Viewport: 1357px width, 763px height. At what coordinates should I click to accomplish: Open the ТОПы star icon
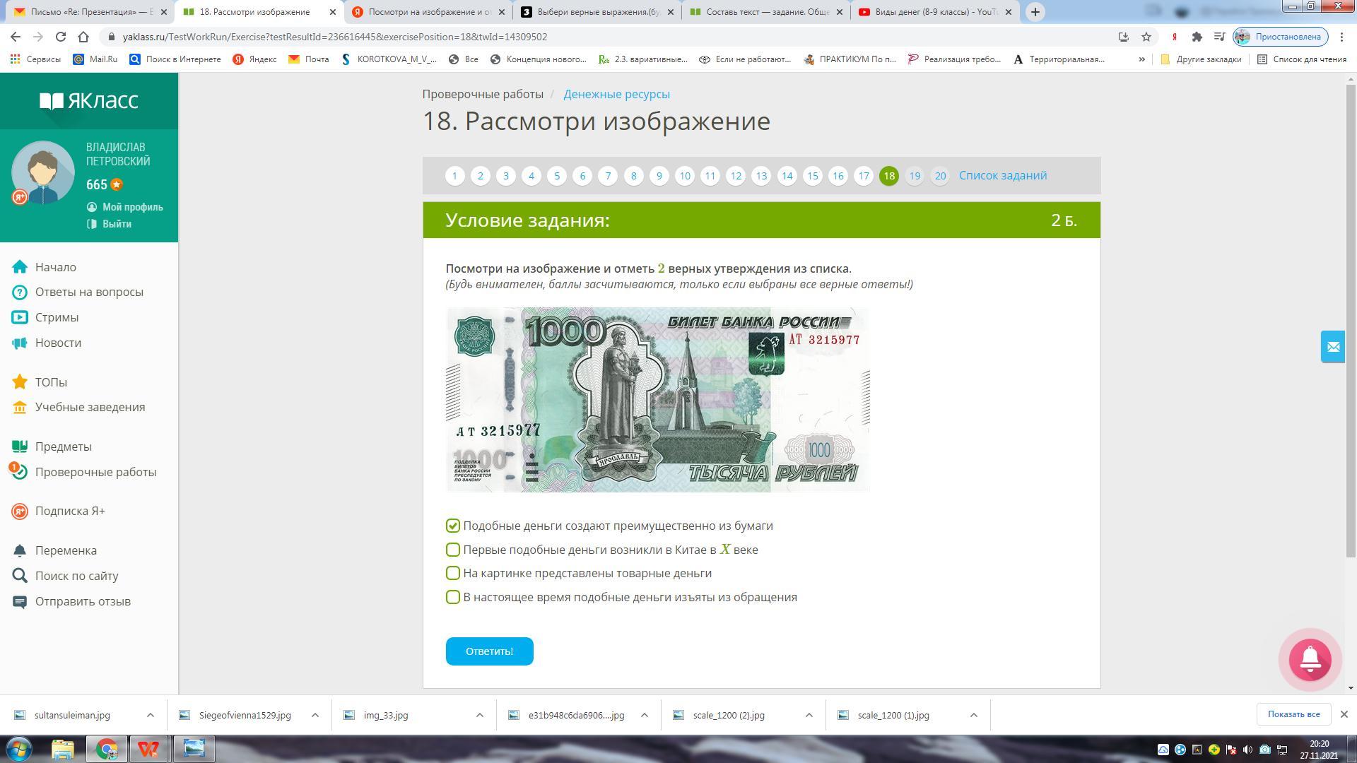tap(20, 382)
